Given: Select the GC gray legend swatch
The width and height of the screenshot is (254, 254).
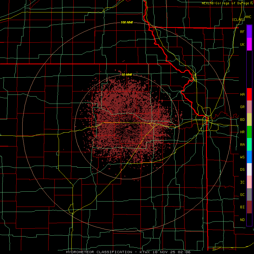Looking at the screenshot, I should [x=249, y=194].
